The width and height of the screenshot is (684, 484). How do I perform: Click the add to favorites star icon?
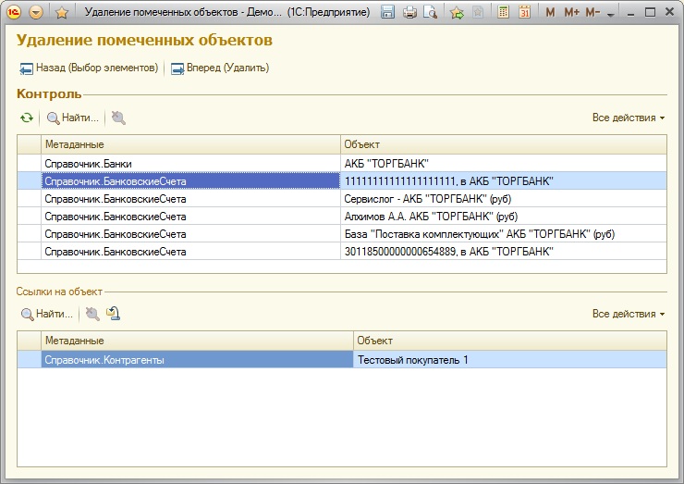coord(457,12)
